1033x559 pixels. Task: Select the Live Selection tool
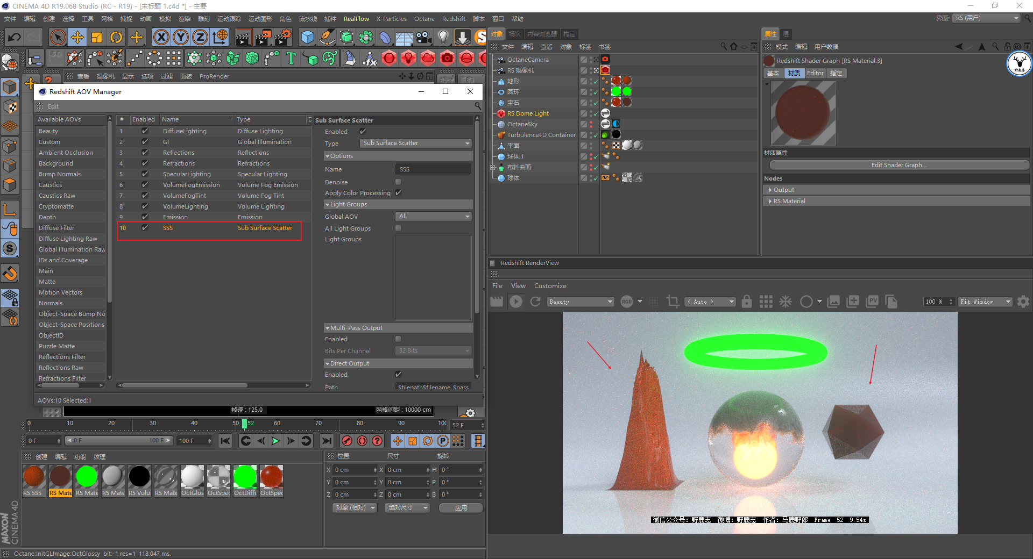pyautogui.click(x=58, y=37)
